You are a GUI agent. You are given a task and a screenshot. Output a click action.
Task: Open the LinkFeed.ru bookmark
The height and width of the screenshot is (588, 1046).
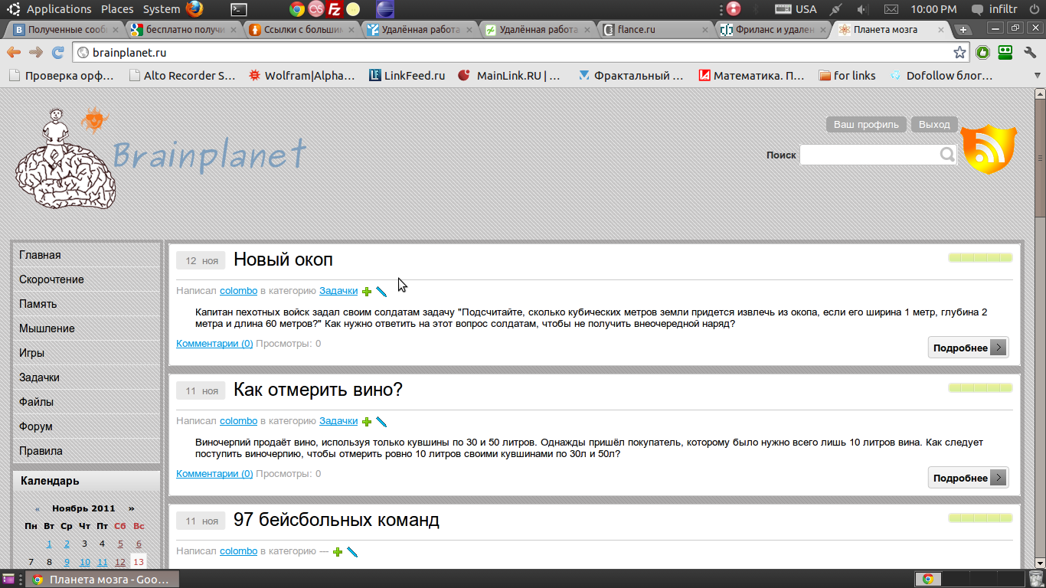click(407, 76)
